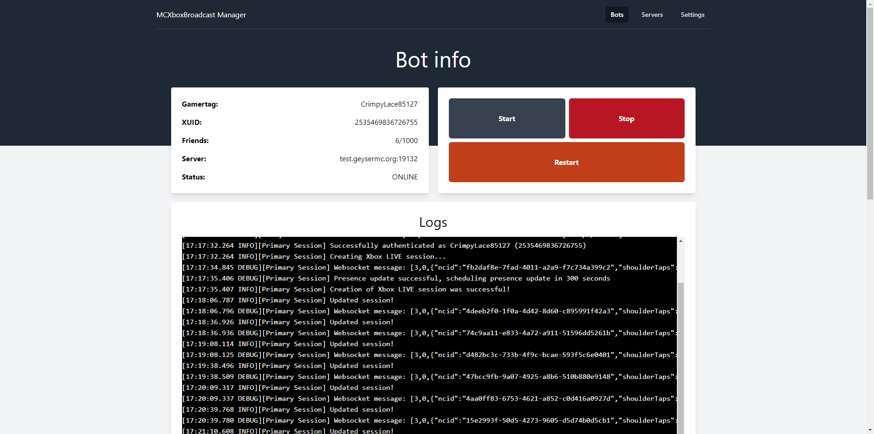Click the server address test.geysermc.org:19132

[x=379, y=159]
